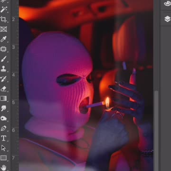Select the Patch healing tool
The height and width of the screenshot is (171, 171).
[x=3, y=49]
